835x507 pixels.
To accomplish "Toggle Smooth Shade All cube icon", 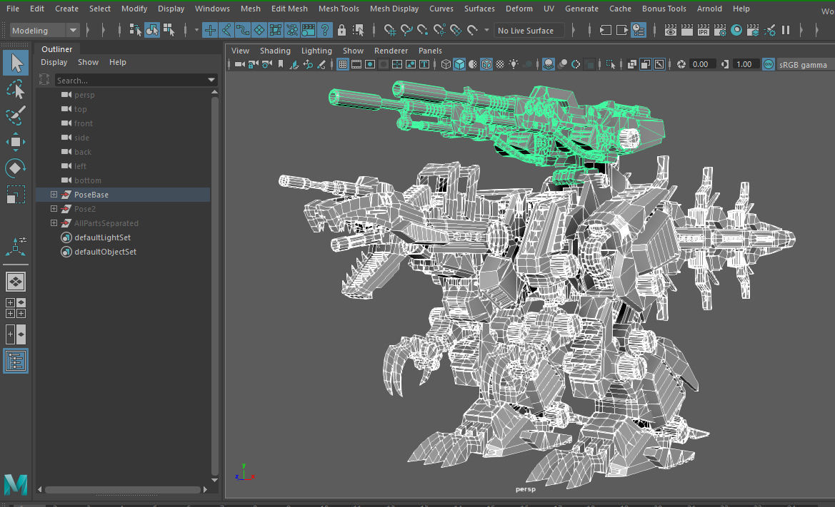I will (459, 64).
